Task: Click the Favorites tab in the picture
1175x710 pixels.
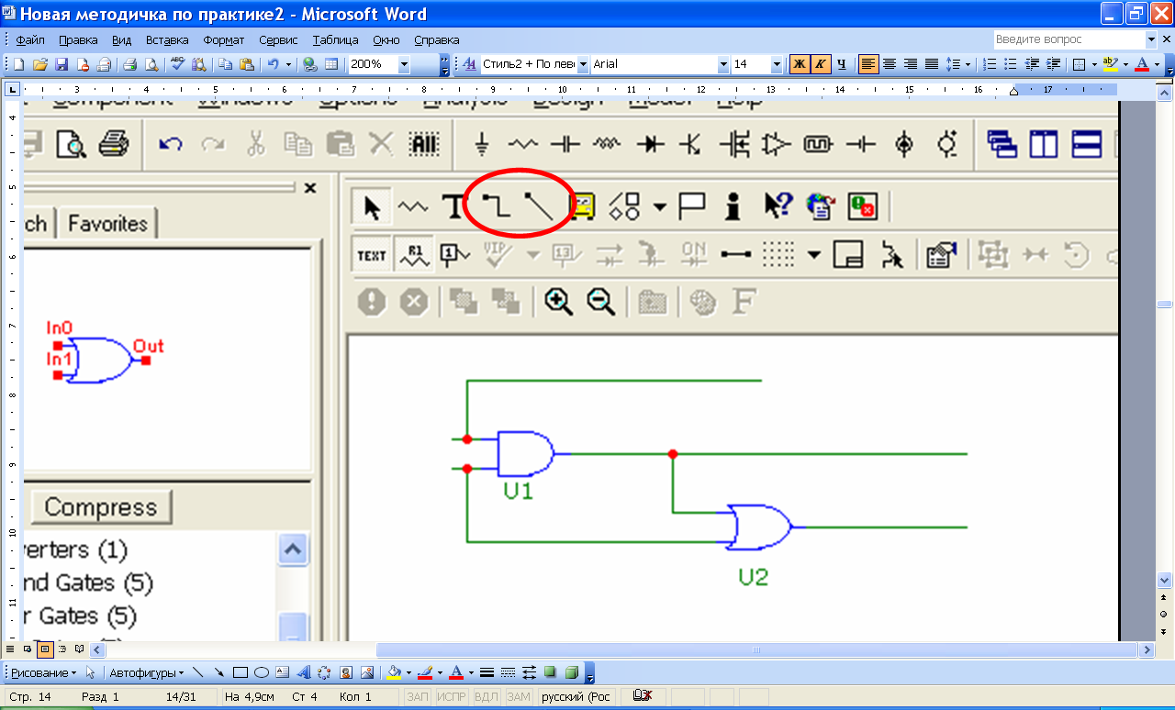Action: 107,224
